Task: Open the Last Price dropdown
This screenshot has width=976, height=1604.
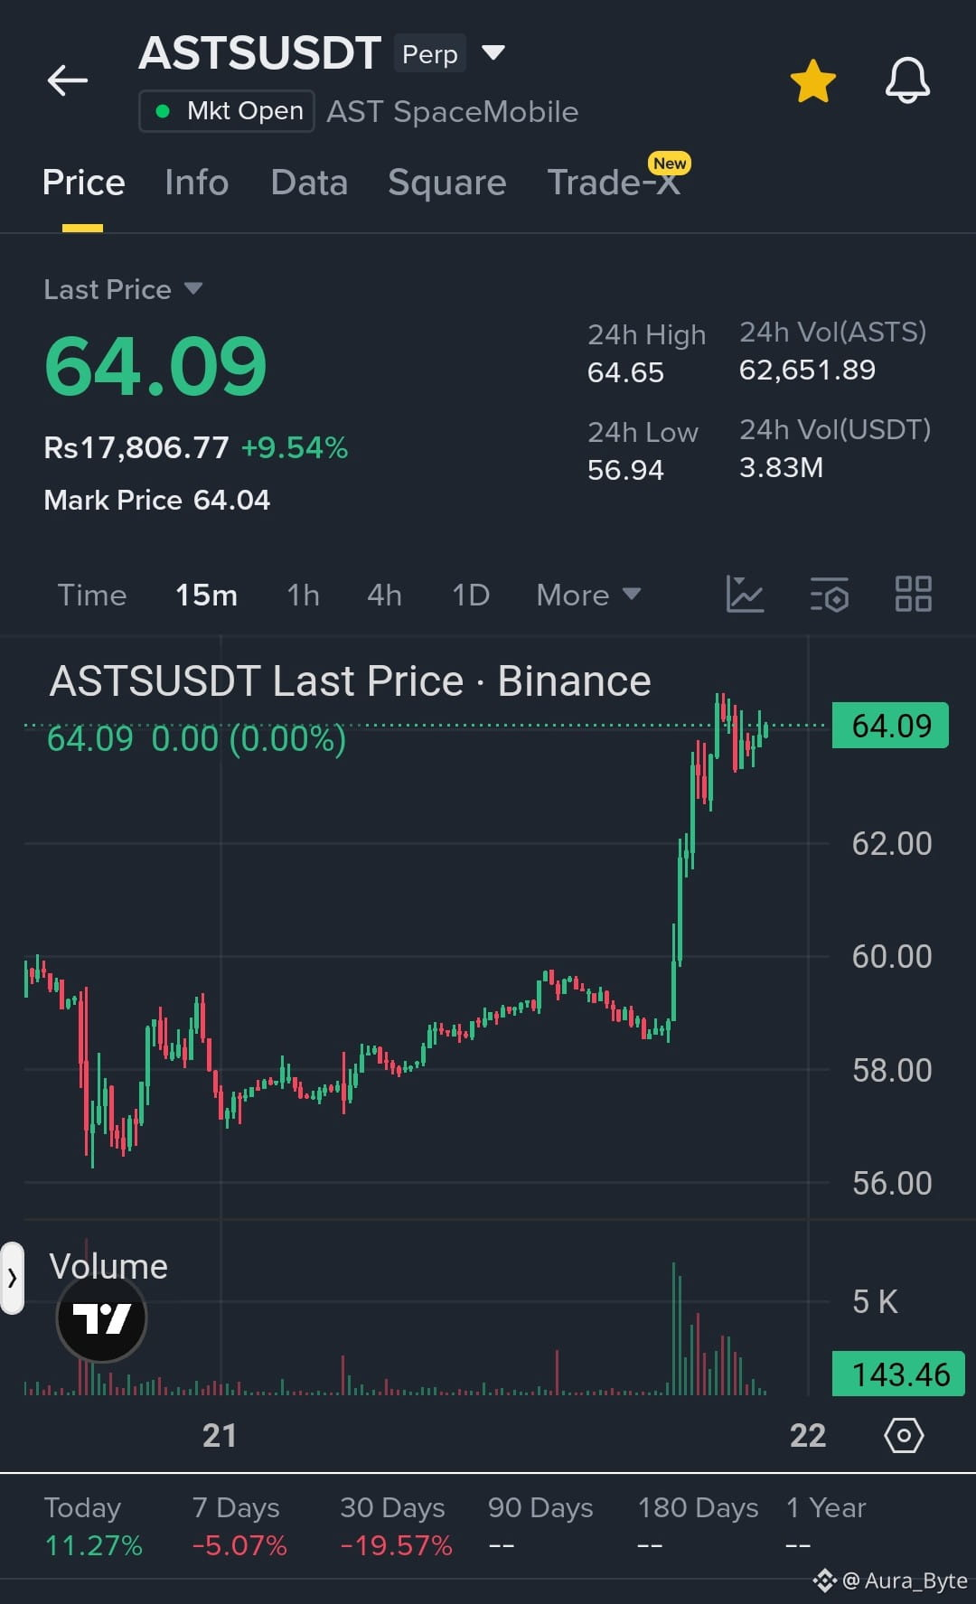Action: click(x=123, y=289)
